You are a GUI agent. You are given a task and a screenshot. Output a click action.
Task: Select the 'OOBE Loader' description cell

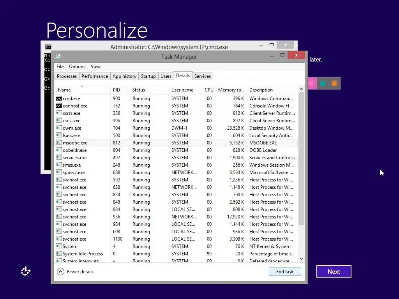263,150
